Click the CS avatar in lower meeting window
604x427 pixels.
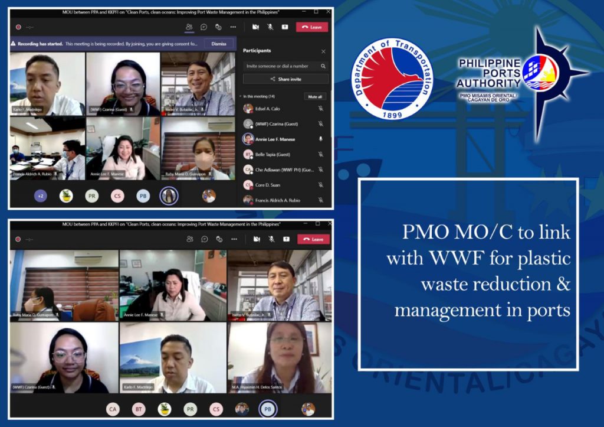click(216, 409)
